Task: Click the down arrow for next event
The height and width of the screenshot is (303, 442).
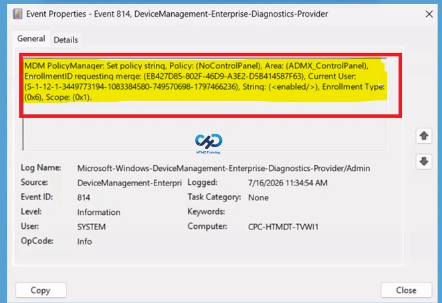Action: (x=423, y=162)
